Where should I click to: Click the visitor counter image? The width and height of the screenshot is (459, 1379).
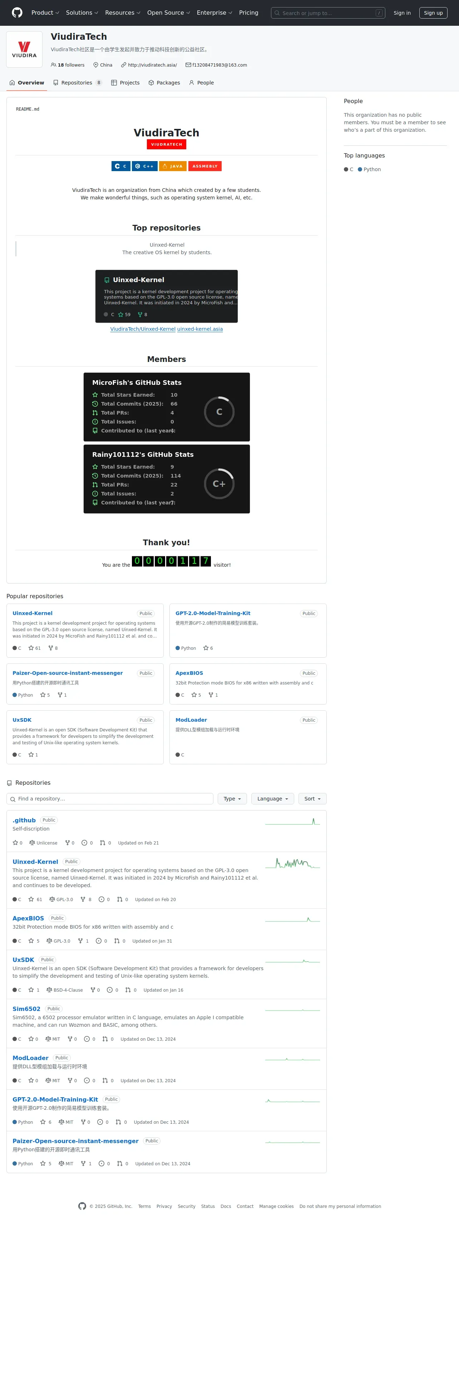[172, 561]
